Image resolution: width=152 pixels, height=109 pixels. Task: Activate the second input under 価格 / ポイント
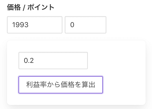86,25
